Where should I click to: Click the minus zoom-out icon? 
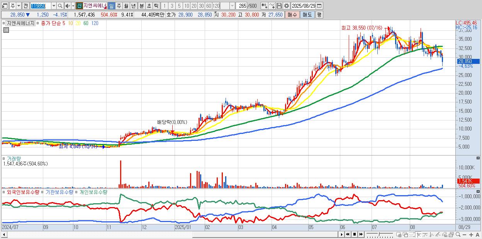pyautogui.click(x=464, y=235)
